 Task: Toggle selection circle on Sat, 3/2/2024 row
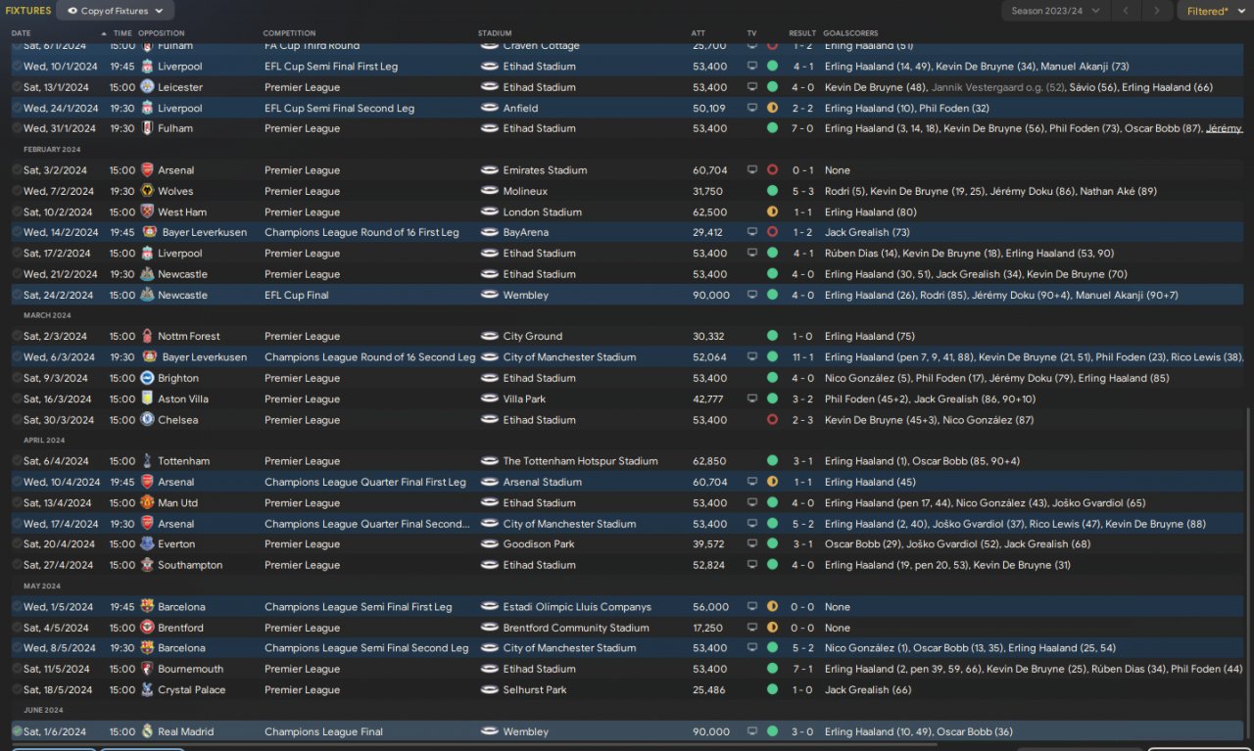click(x=17, y=170)
